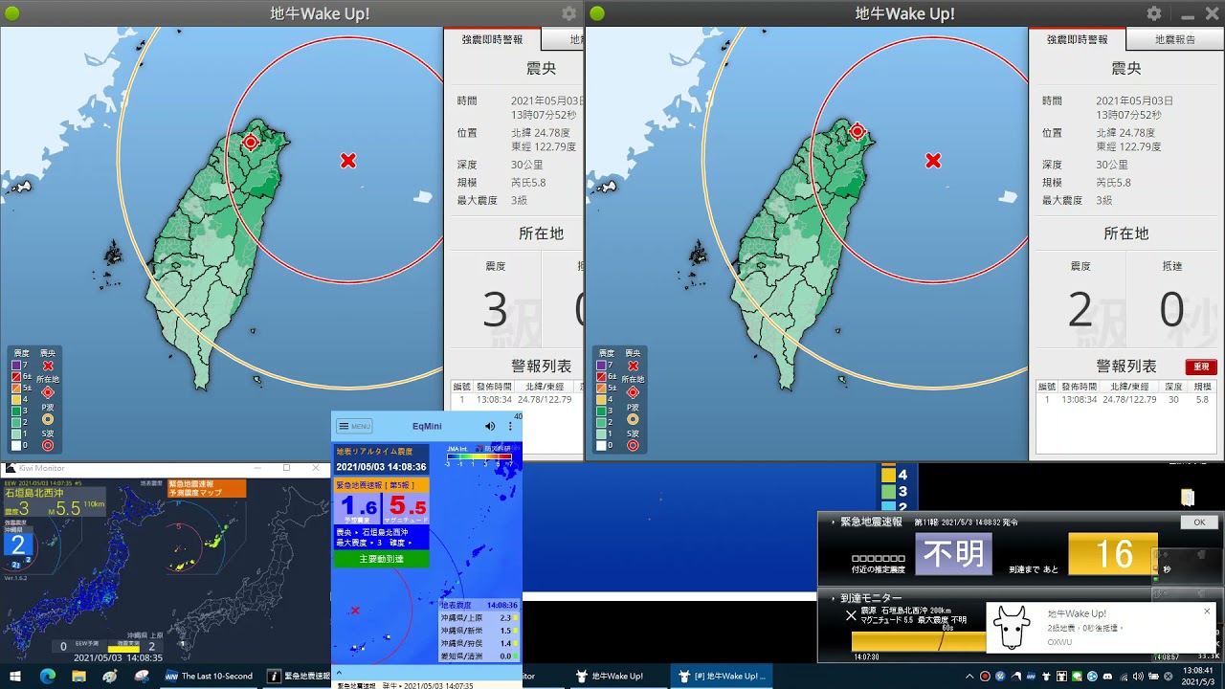Viewport: 1225px width, 689px height.
Task: Switch to 強震即時警報 tab in left window
Action: coord(492,39)
